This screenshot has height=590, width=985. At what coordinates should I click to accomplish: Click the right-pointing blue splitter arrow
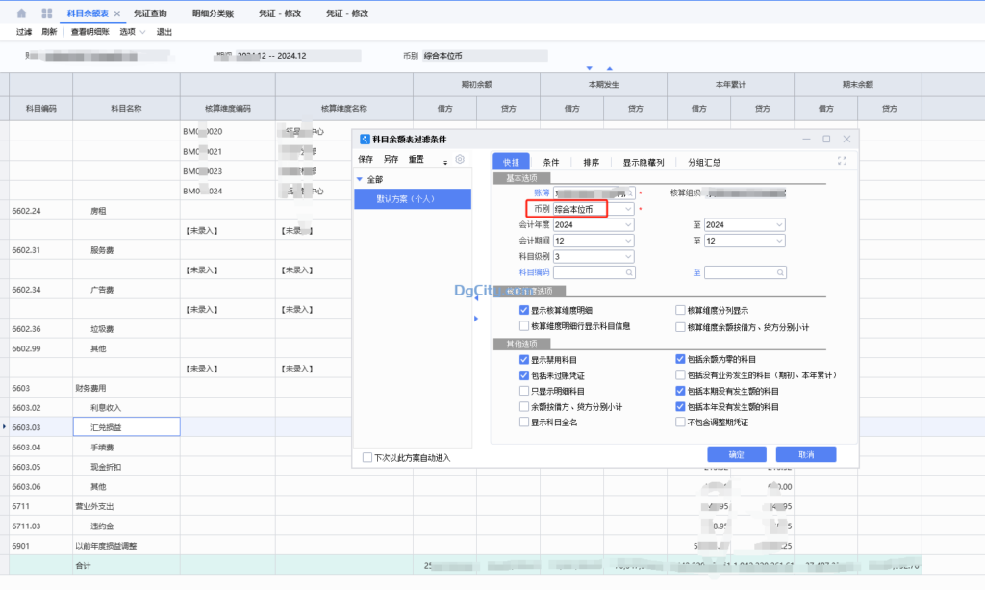[476, 319]
